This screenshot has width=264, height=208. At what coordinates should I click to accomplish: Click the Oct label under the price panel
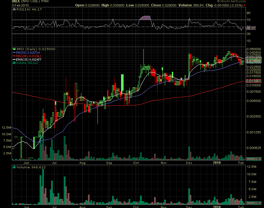(136, 163)
